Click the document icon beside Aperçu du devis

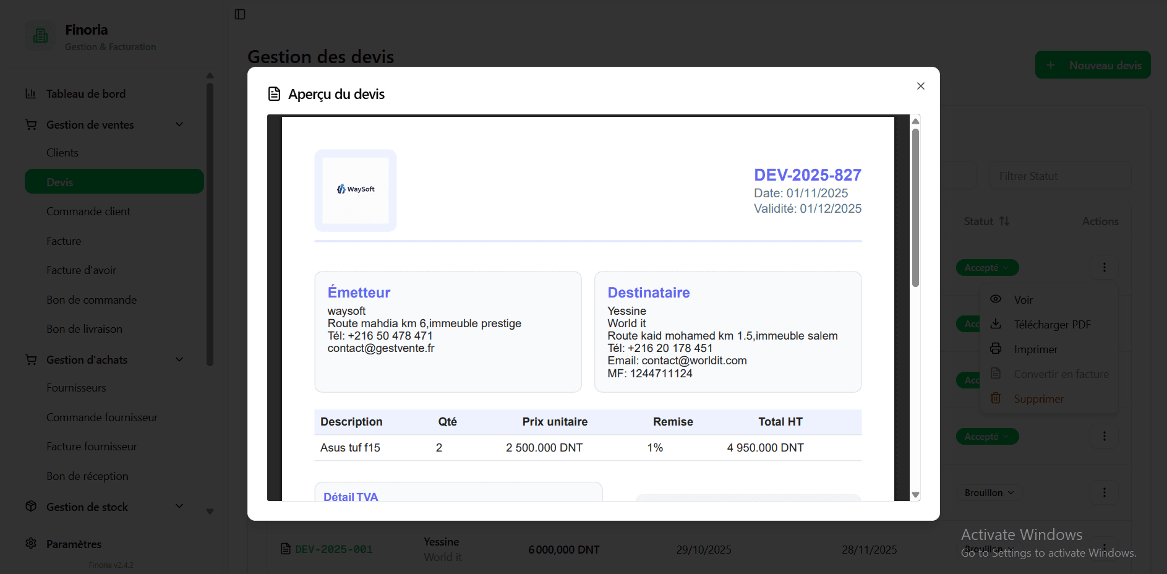(274, 94)
